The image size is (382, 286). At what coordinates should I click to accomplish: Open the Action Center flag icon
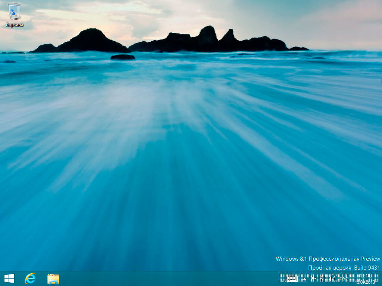coord(313,279)
